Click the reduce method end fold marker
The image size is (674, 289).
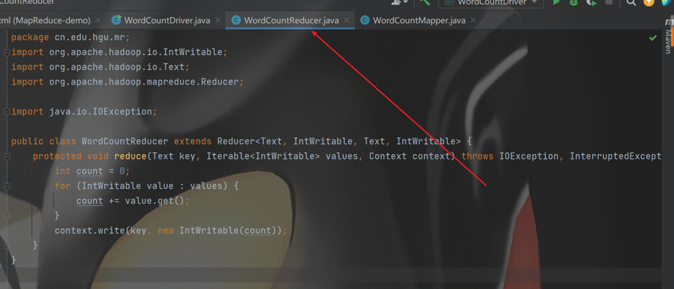pos(6,246)
